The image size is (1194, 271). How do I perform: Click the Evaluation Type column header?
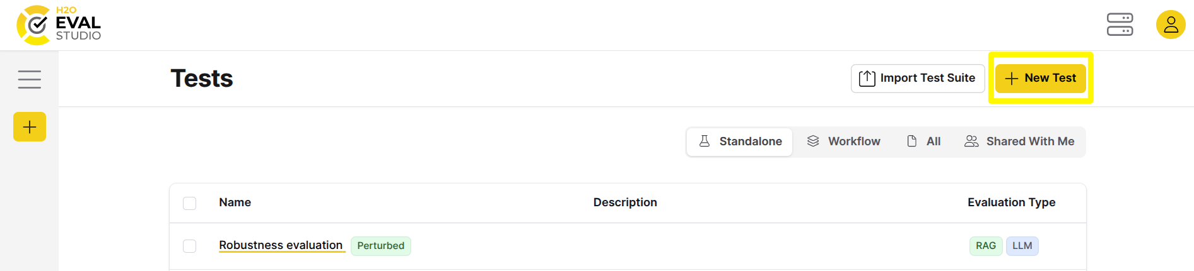coord(1011,202)
